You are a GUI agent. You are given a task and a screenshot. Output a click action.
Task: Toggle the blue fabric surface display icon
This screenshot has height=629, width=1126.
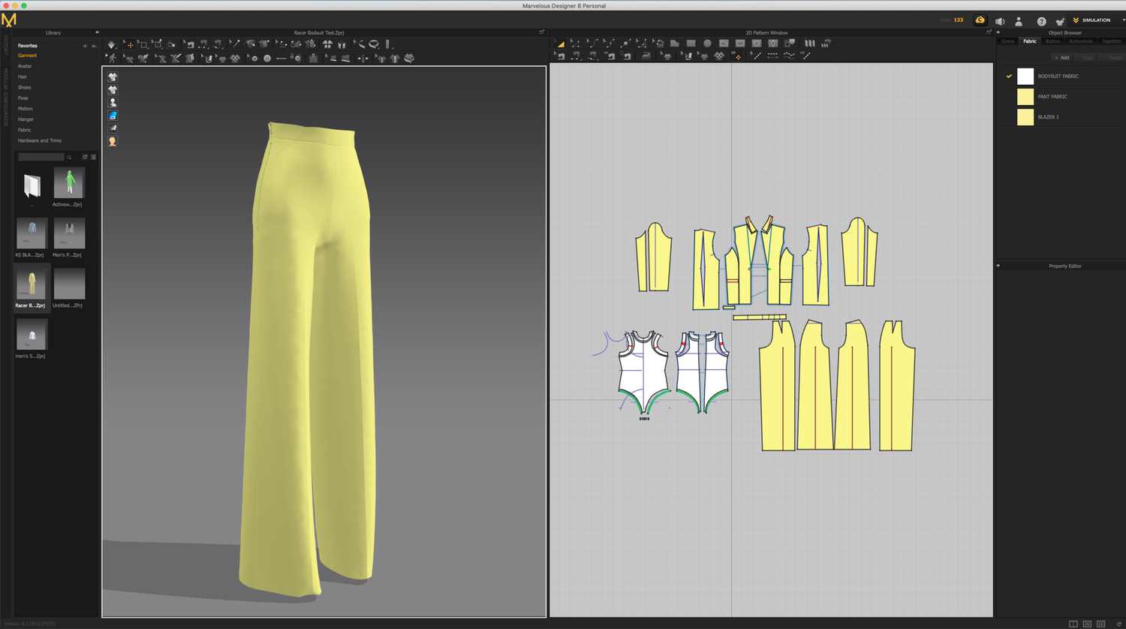click(x=113, y=115)
